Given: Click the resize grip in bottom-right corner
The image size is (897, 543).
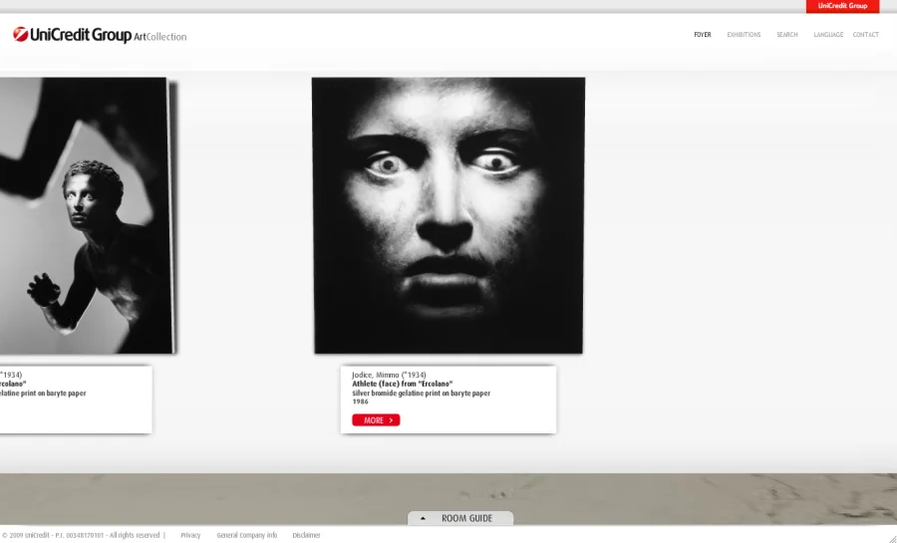Looking at the screenshot, I should pos(890,537).
